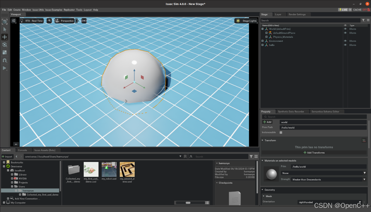Image resolution: width=371 pixels, height=212 pixels.
Task: Switch to Semantics Schema Editor tab
Action: pos(325,111)
